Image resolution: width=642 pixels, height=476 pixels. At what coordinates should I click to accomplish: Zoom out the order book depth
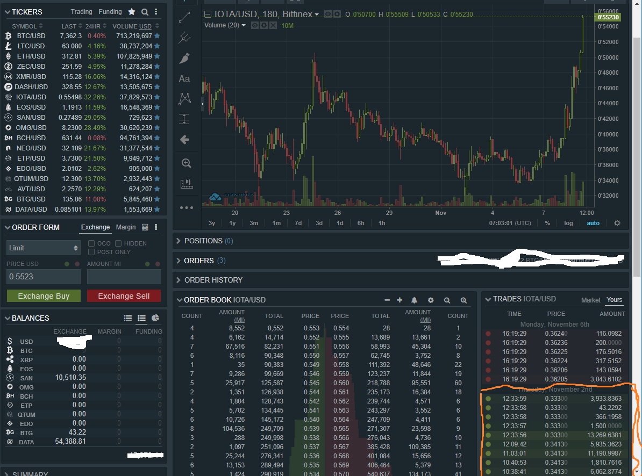(447, 300)
